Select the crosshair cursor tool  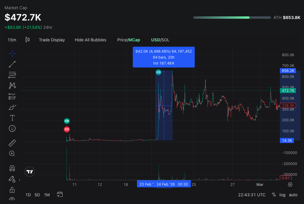point(12,54)
